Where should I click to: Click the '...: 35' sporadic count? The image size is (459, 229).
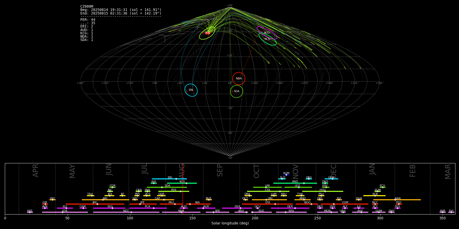point(88,23)
